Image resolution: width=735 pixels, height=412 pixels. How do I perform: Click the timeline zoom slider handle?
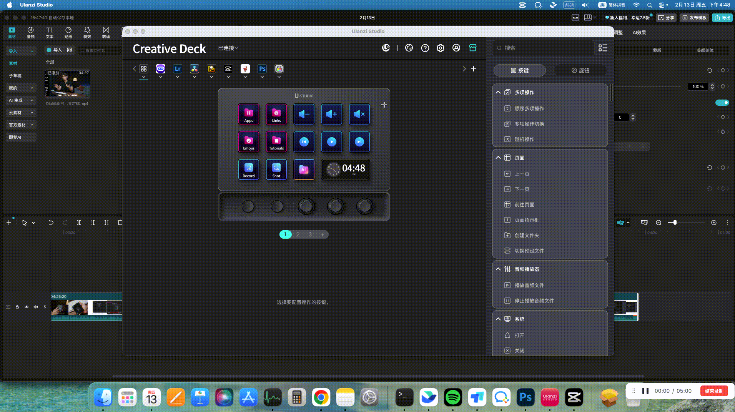(675, 223)
